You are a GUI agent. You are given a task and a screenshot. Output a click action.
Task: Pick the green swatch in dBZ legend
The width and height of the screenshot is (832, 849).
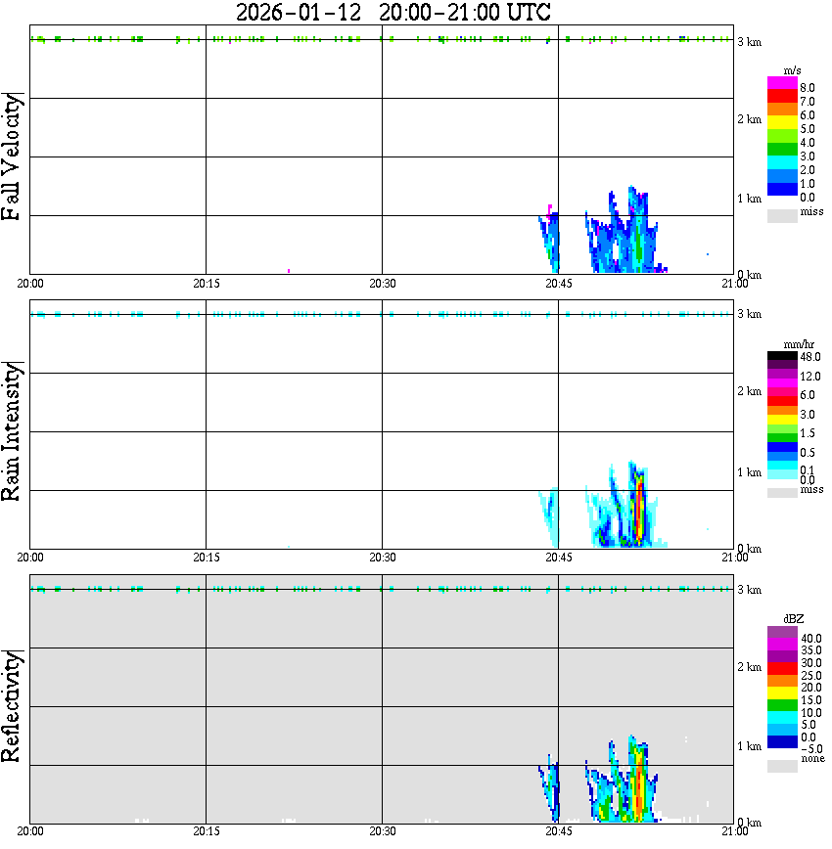click(782, 705)
